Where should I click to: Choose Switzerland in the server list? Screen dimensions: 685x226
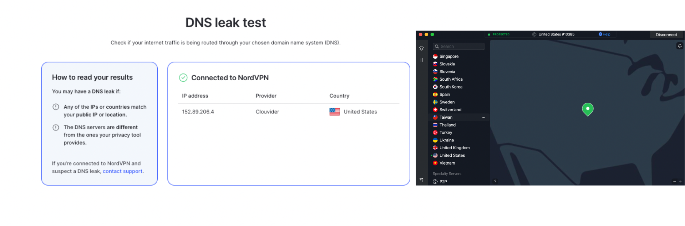[450, 110]
